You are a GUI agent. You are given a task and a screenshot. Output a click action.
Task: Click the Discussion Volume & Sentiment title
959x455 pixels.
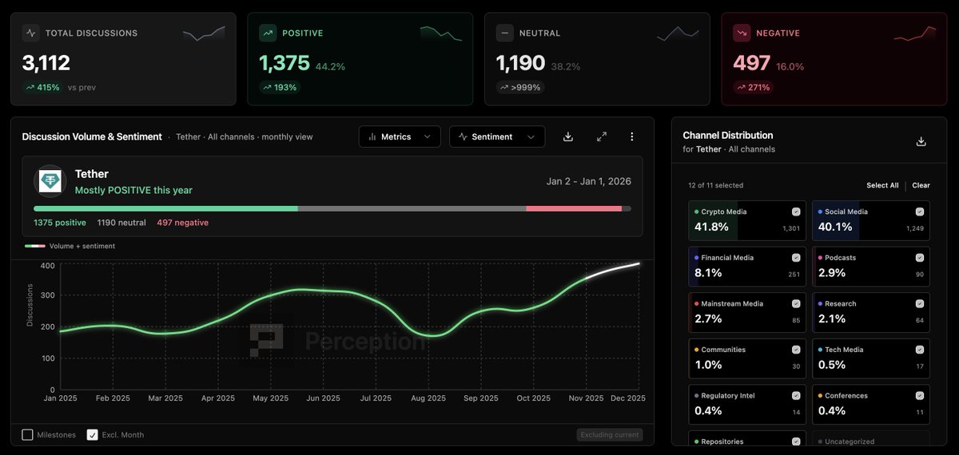92,136
